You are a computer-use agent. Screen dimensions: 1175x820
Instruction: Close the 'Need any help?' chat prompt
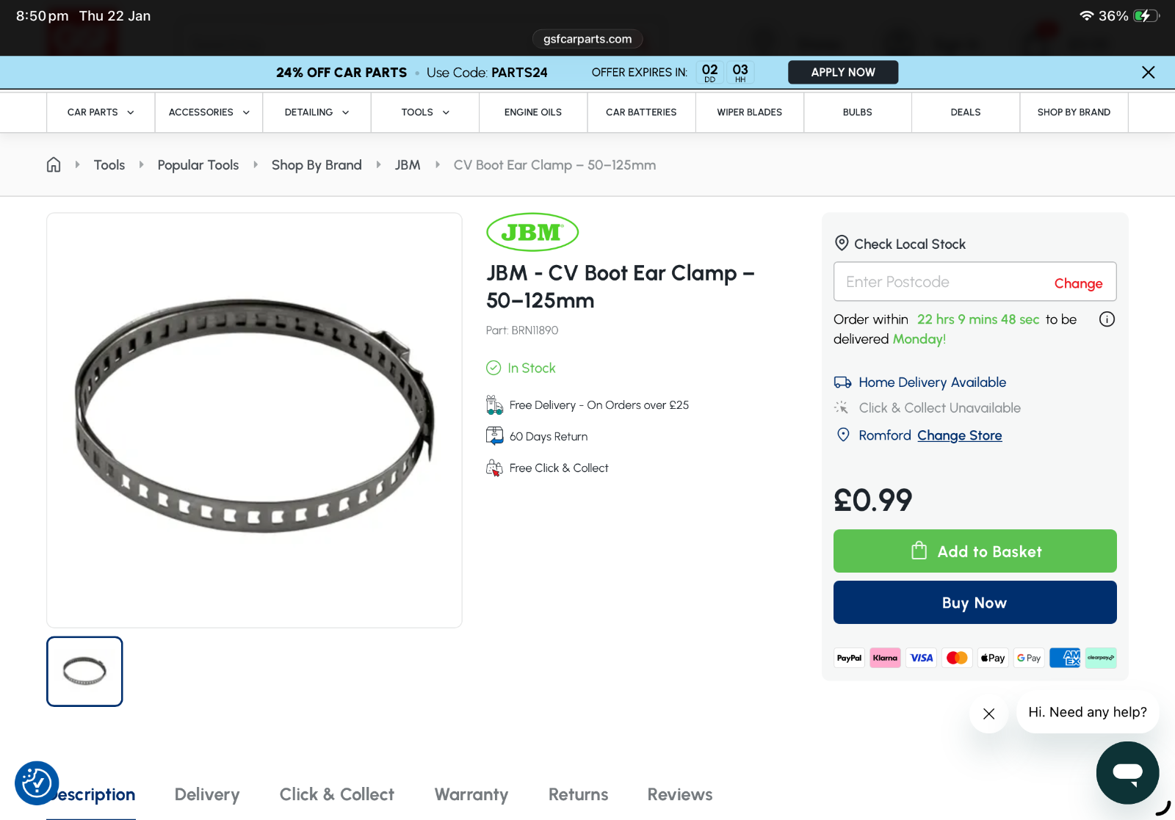988,714
